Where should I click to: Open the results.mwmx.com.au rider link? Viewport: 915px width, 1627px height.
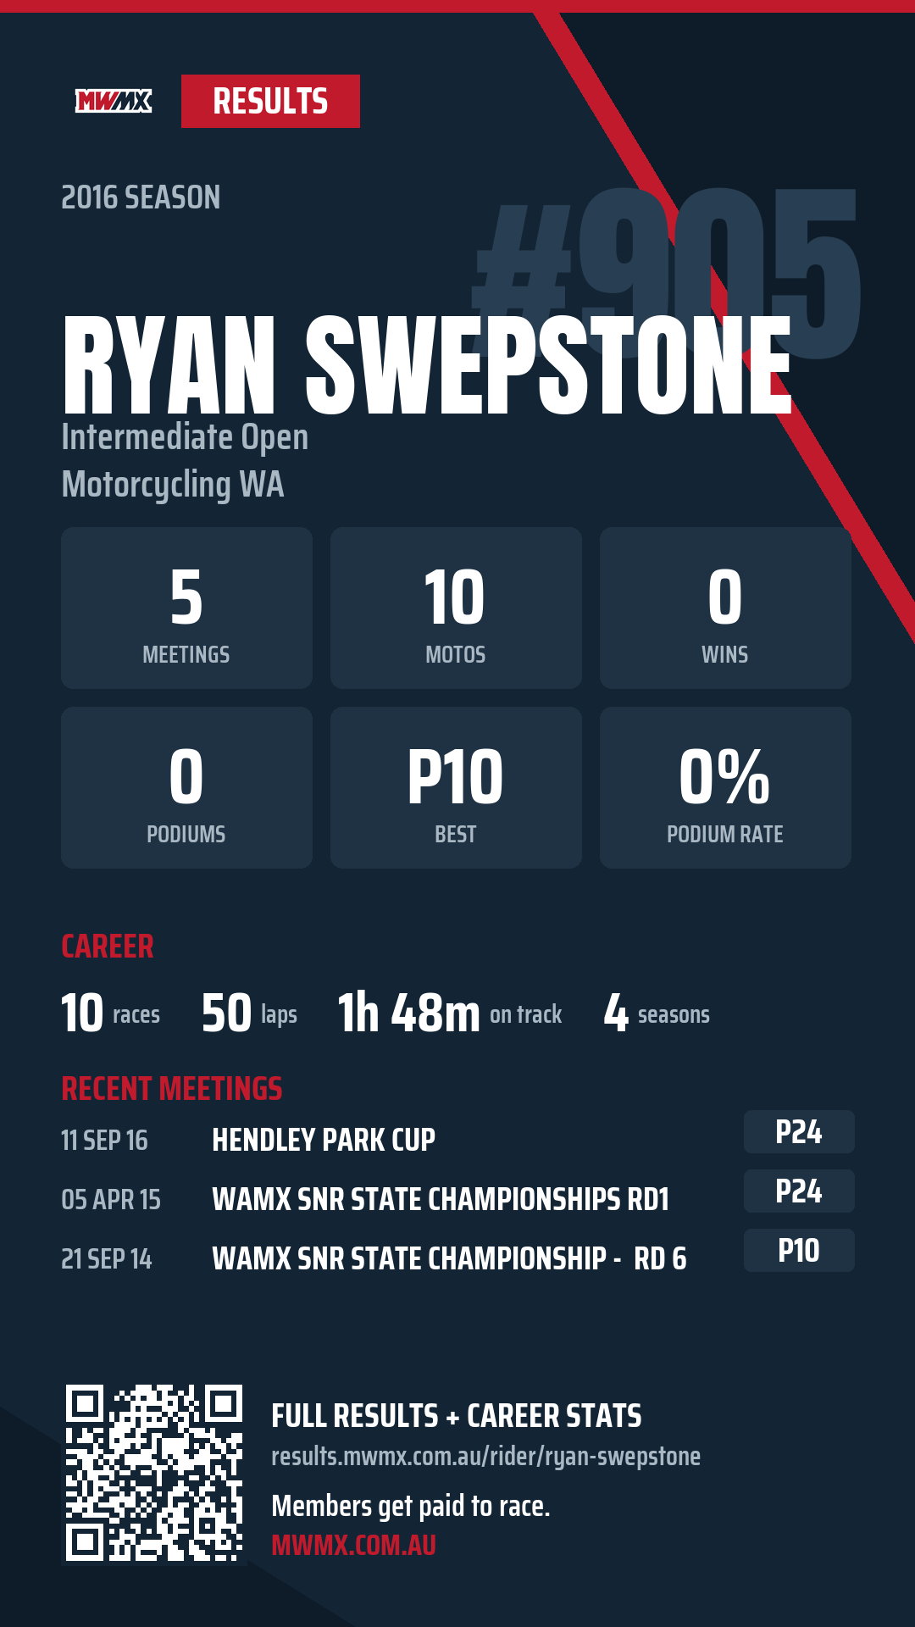[x=485, y=1456]
